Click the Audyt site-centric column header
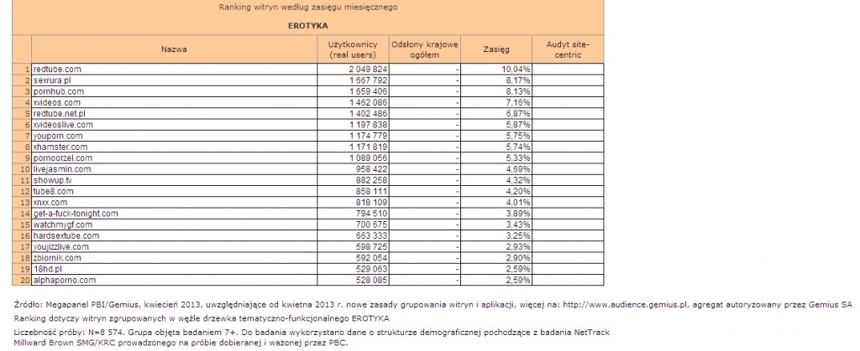860x351 pixels. 568,49
